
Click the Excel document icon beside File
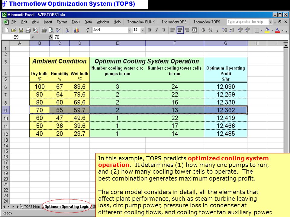(5, 22)
